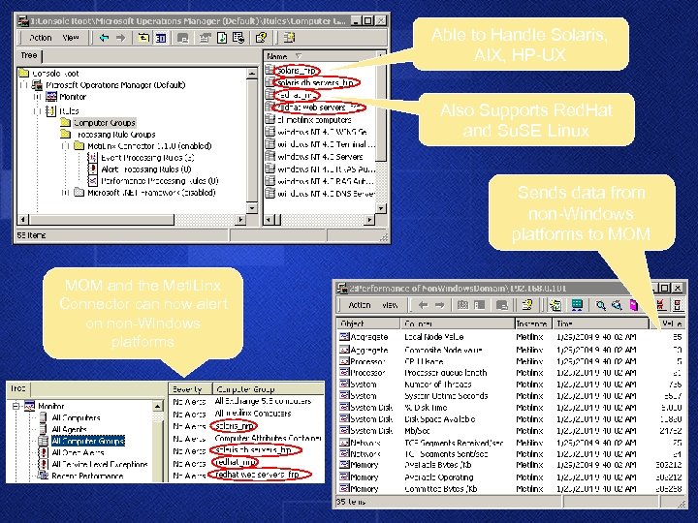Click the Forward arrow in Operations Manager toolbar
Screen dimensions: 698x523
point(120,38)
